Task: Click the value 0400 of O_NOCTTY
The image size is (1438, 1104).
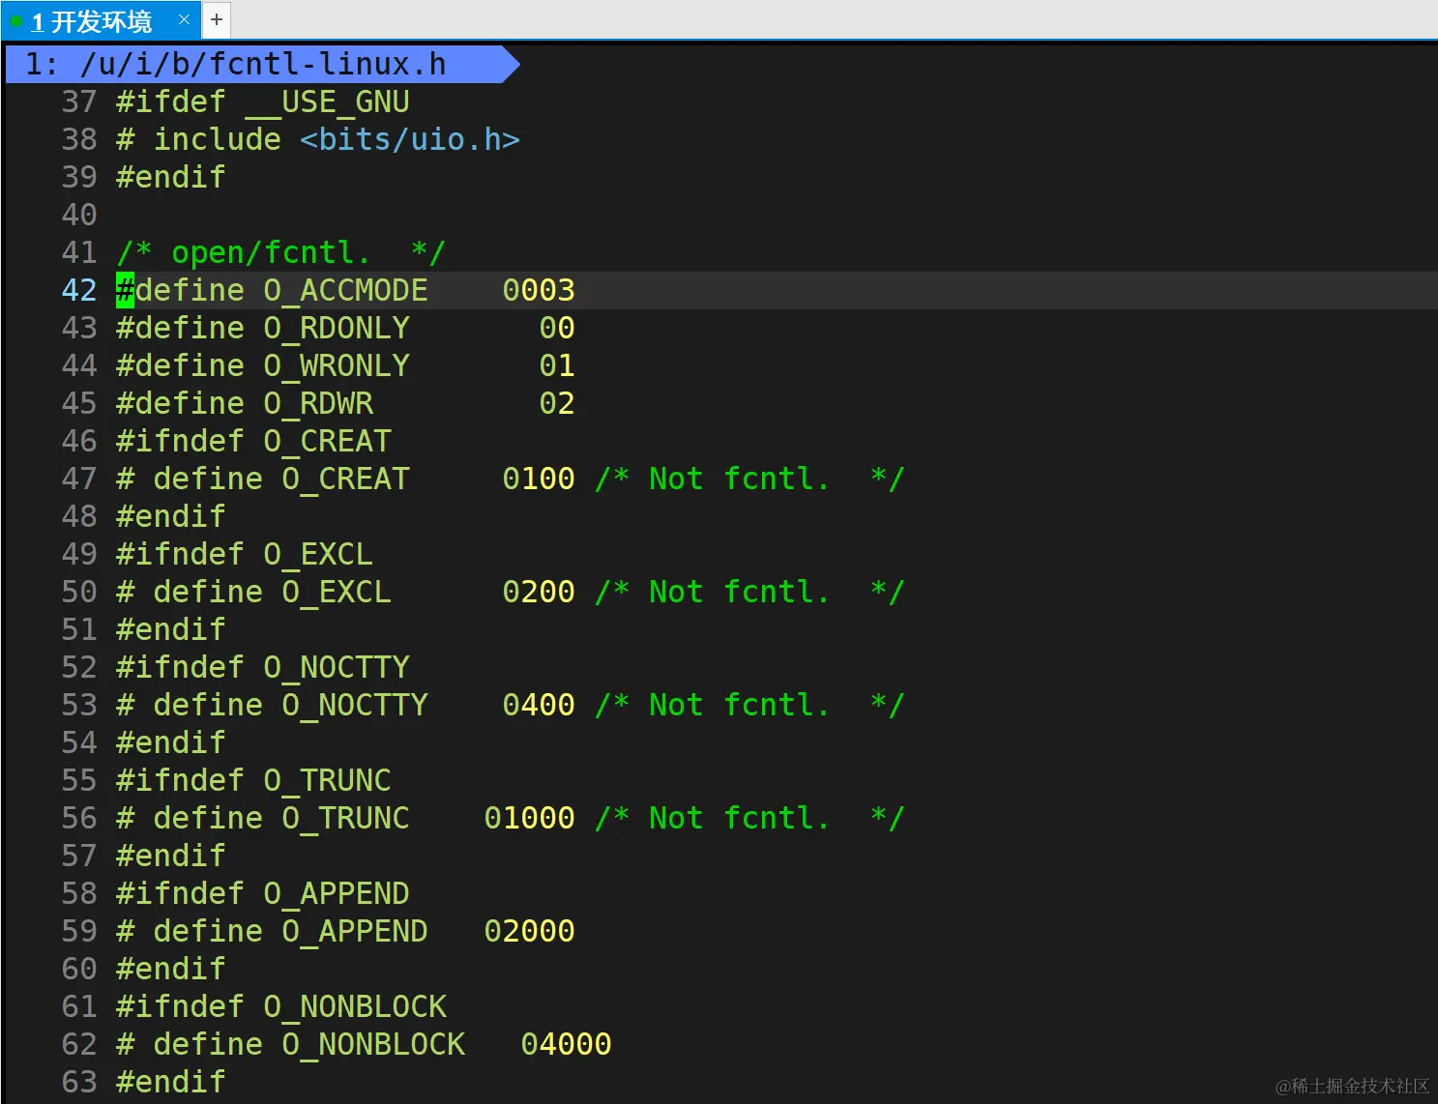Action: coord(539,705)
